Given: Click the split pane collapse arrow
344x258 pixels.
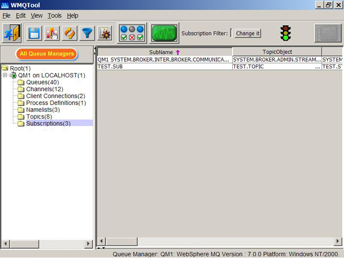Looking at the screenshot, I should [x=95, y=48].
